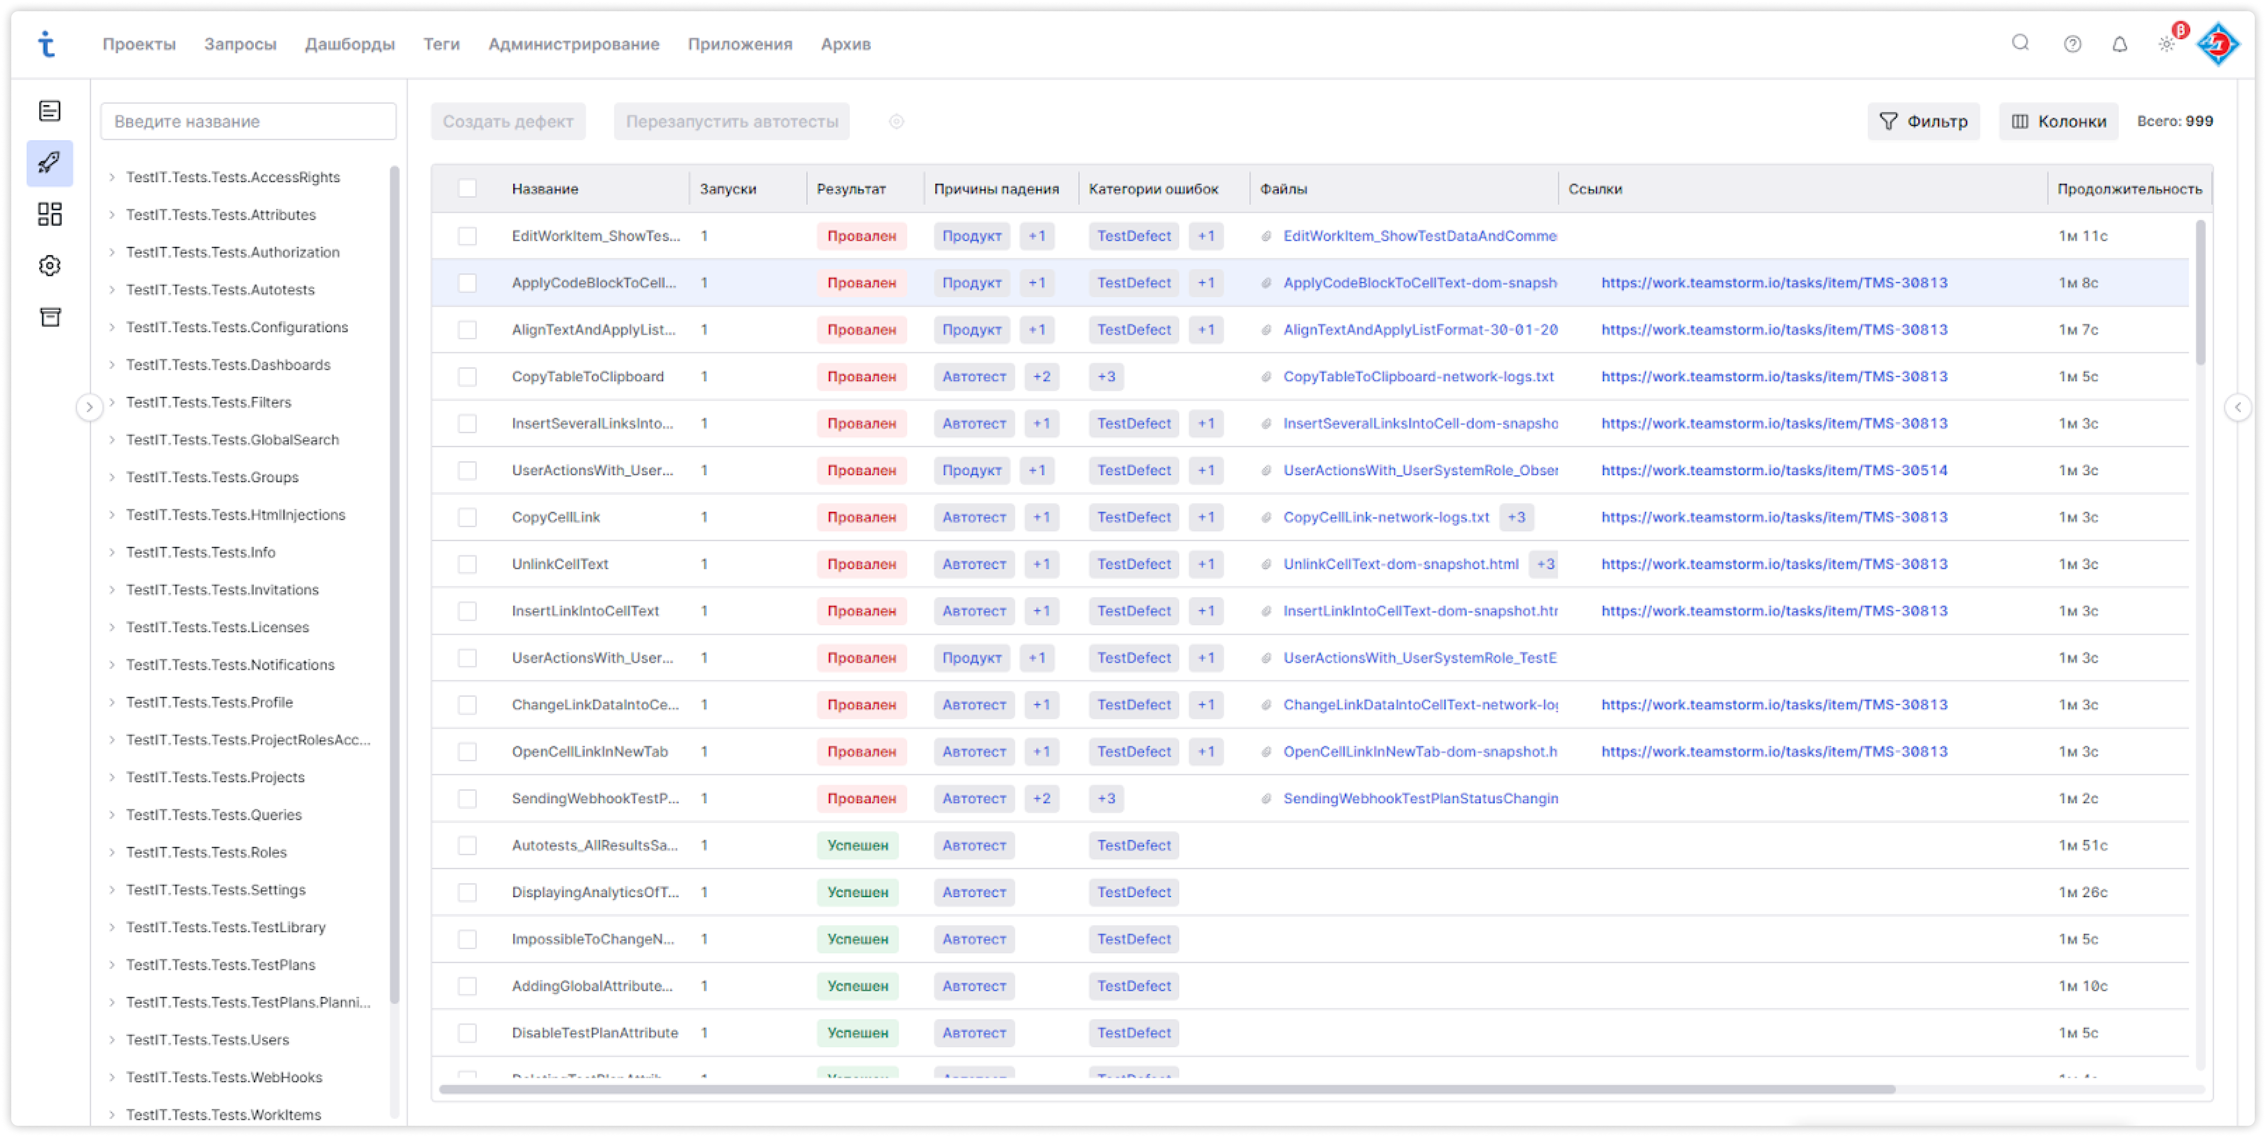
Task: Click the sun theme icon with badge
Action: click(2166, 44)
